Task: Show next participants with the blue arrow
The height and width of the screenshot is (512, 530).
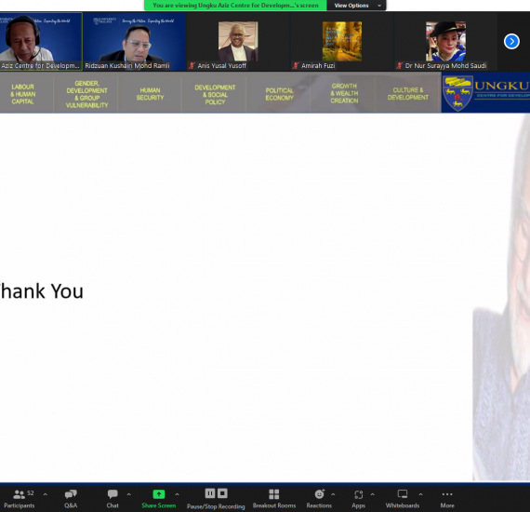Action: coord(511,41)
